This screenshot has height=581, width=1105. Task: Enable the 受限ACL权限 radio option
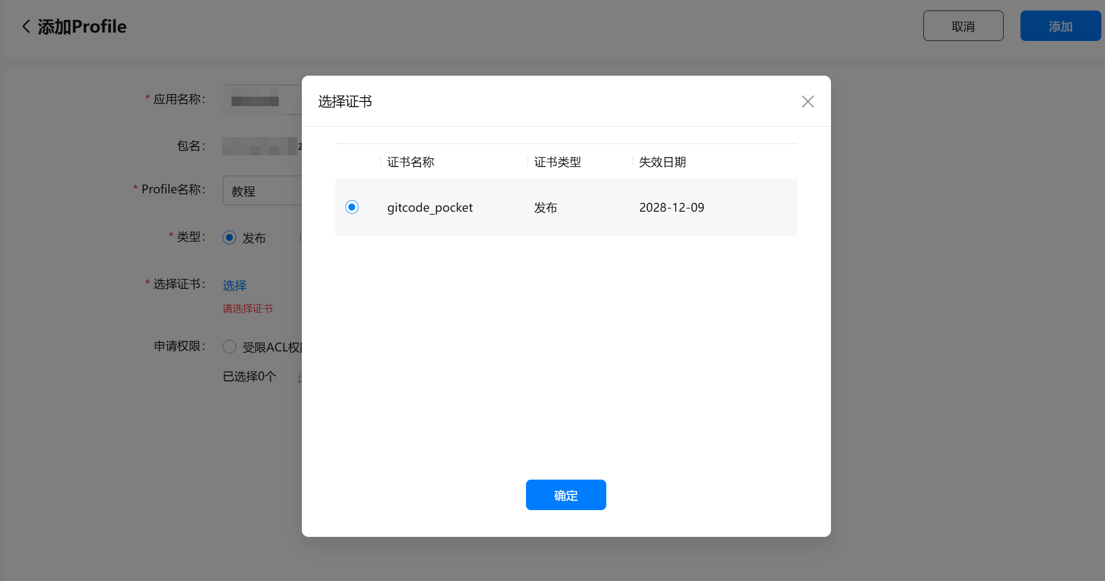229,347
